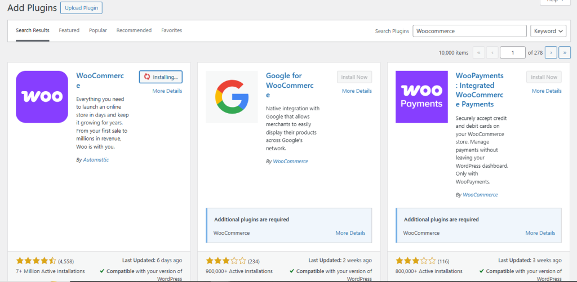This screenshot has height=282, width=577.
Task: Click the WooPayments logo thumbnail
Action: click(421, 97)
